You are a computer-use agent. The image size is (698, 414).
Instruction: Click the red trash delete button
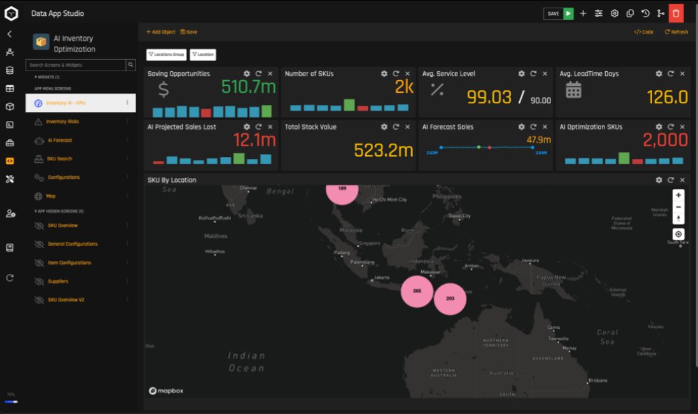point(676,14)
